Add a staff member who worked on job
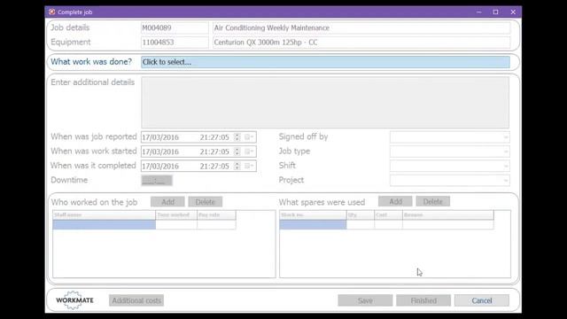 (167, 202)
